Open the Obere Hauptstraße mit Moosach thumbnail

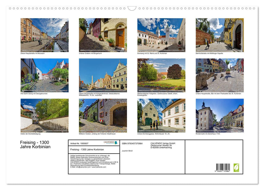pos(44,35)
